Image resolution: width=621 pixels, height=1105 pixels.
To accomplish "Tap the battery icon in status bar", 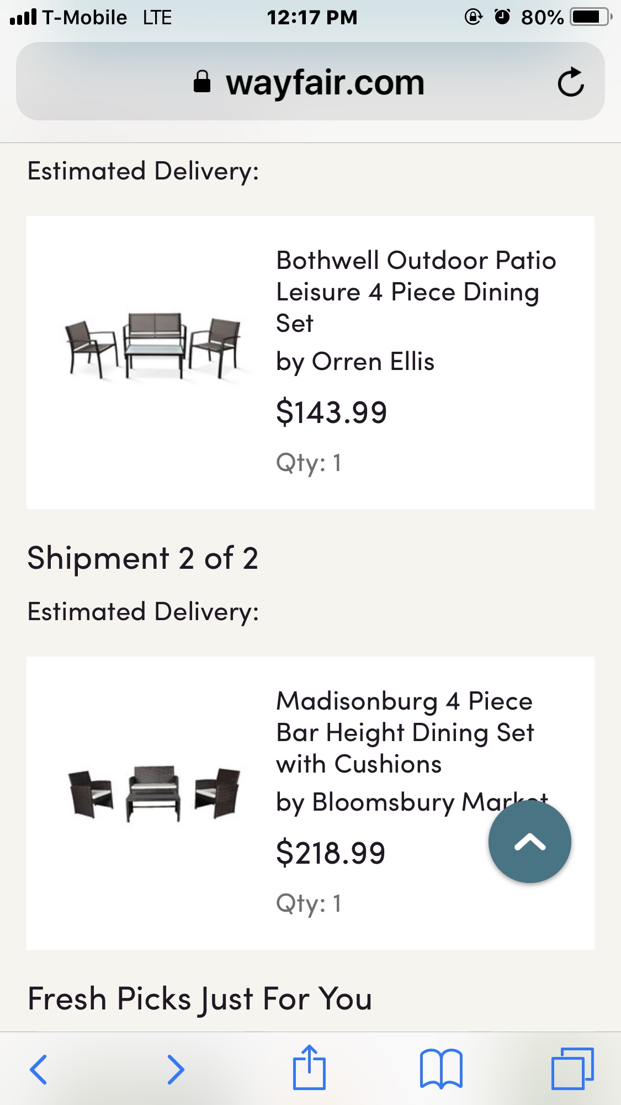I will tap(591, 17).
